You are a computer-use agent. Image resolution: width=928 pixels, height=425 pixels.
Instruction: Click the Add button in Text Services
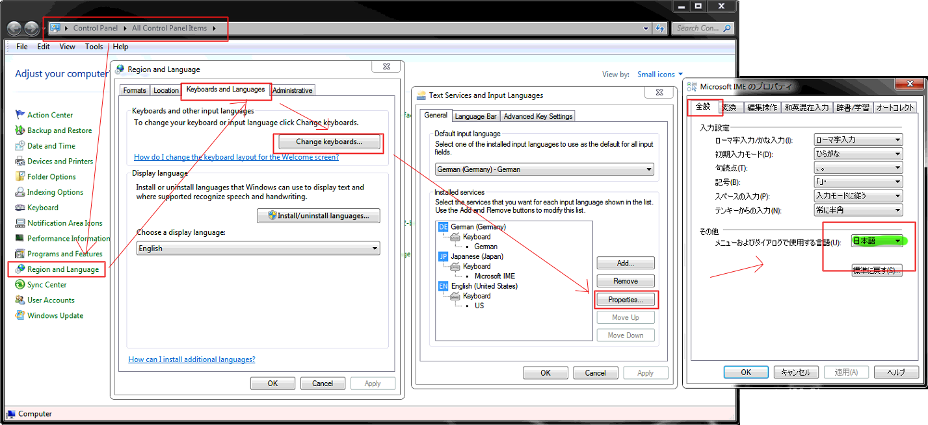tap(626, 263)
